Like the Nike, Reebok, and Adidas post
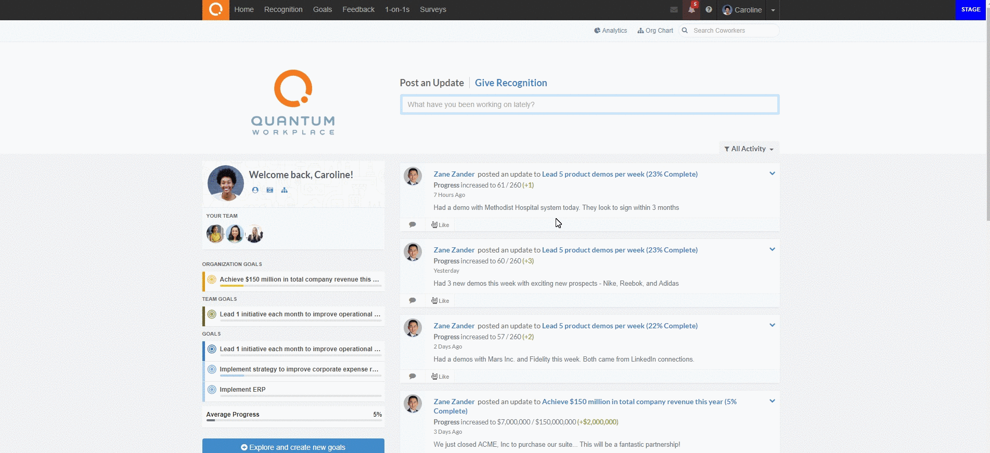 point(440,301)
